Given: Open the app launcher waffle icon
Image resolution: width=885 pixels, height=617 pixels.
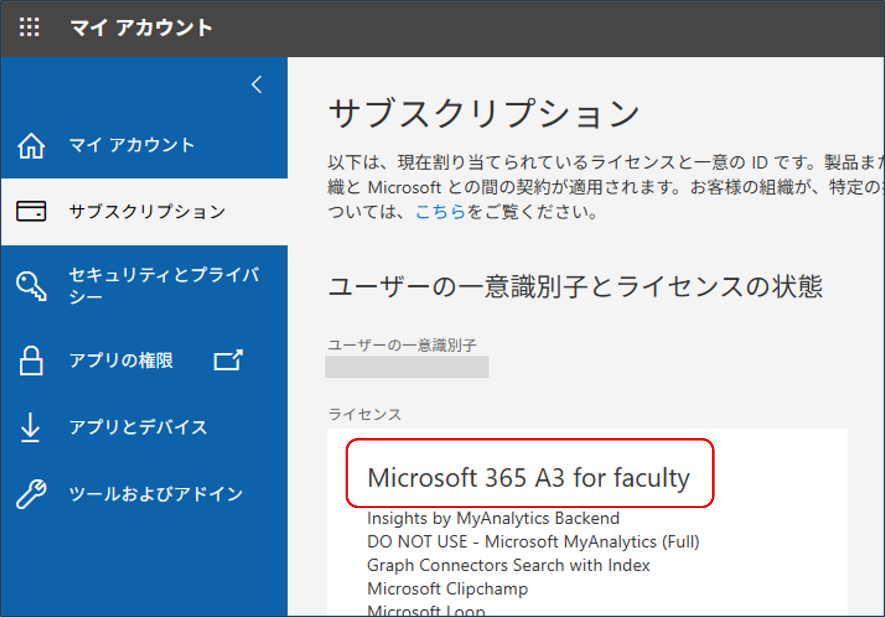Looking at the screenshot, I should click(x=30, y=27).
